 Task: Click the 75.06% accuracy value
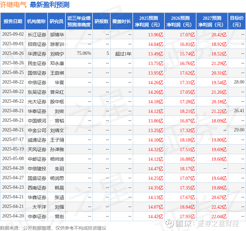[84, 53]
